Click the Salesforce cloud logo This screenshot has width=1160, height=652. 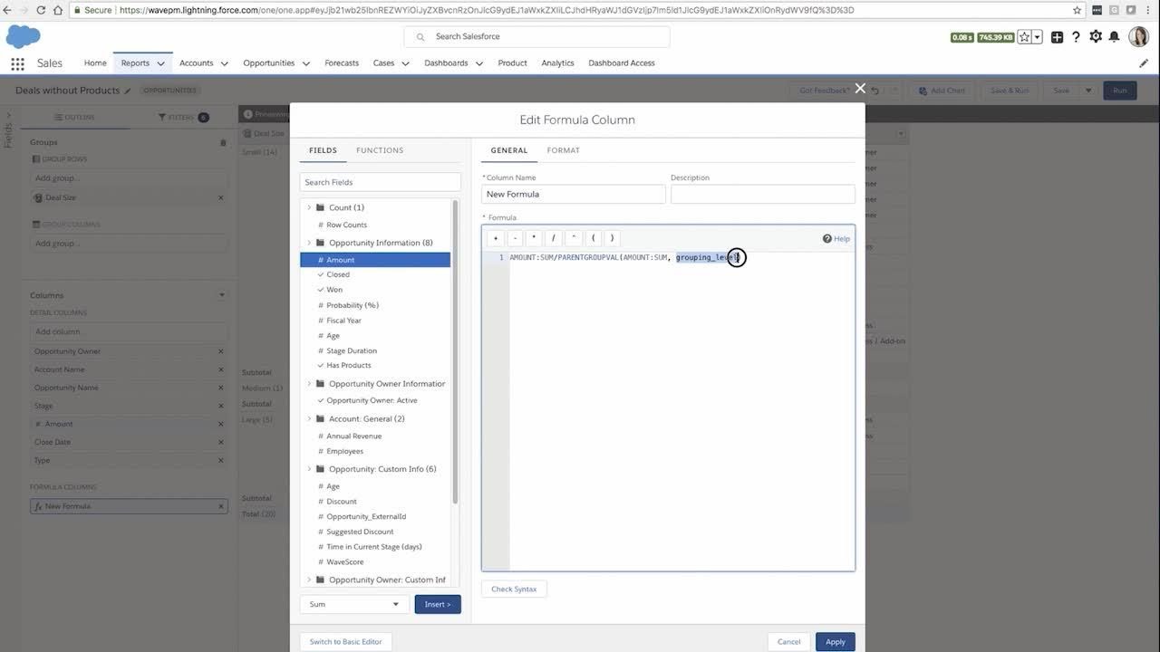click(24, 36)
